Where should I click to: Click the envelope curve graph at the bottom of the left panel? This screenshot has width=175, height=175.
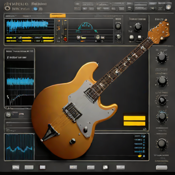(19, 100)
